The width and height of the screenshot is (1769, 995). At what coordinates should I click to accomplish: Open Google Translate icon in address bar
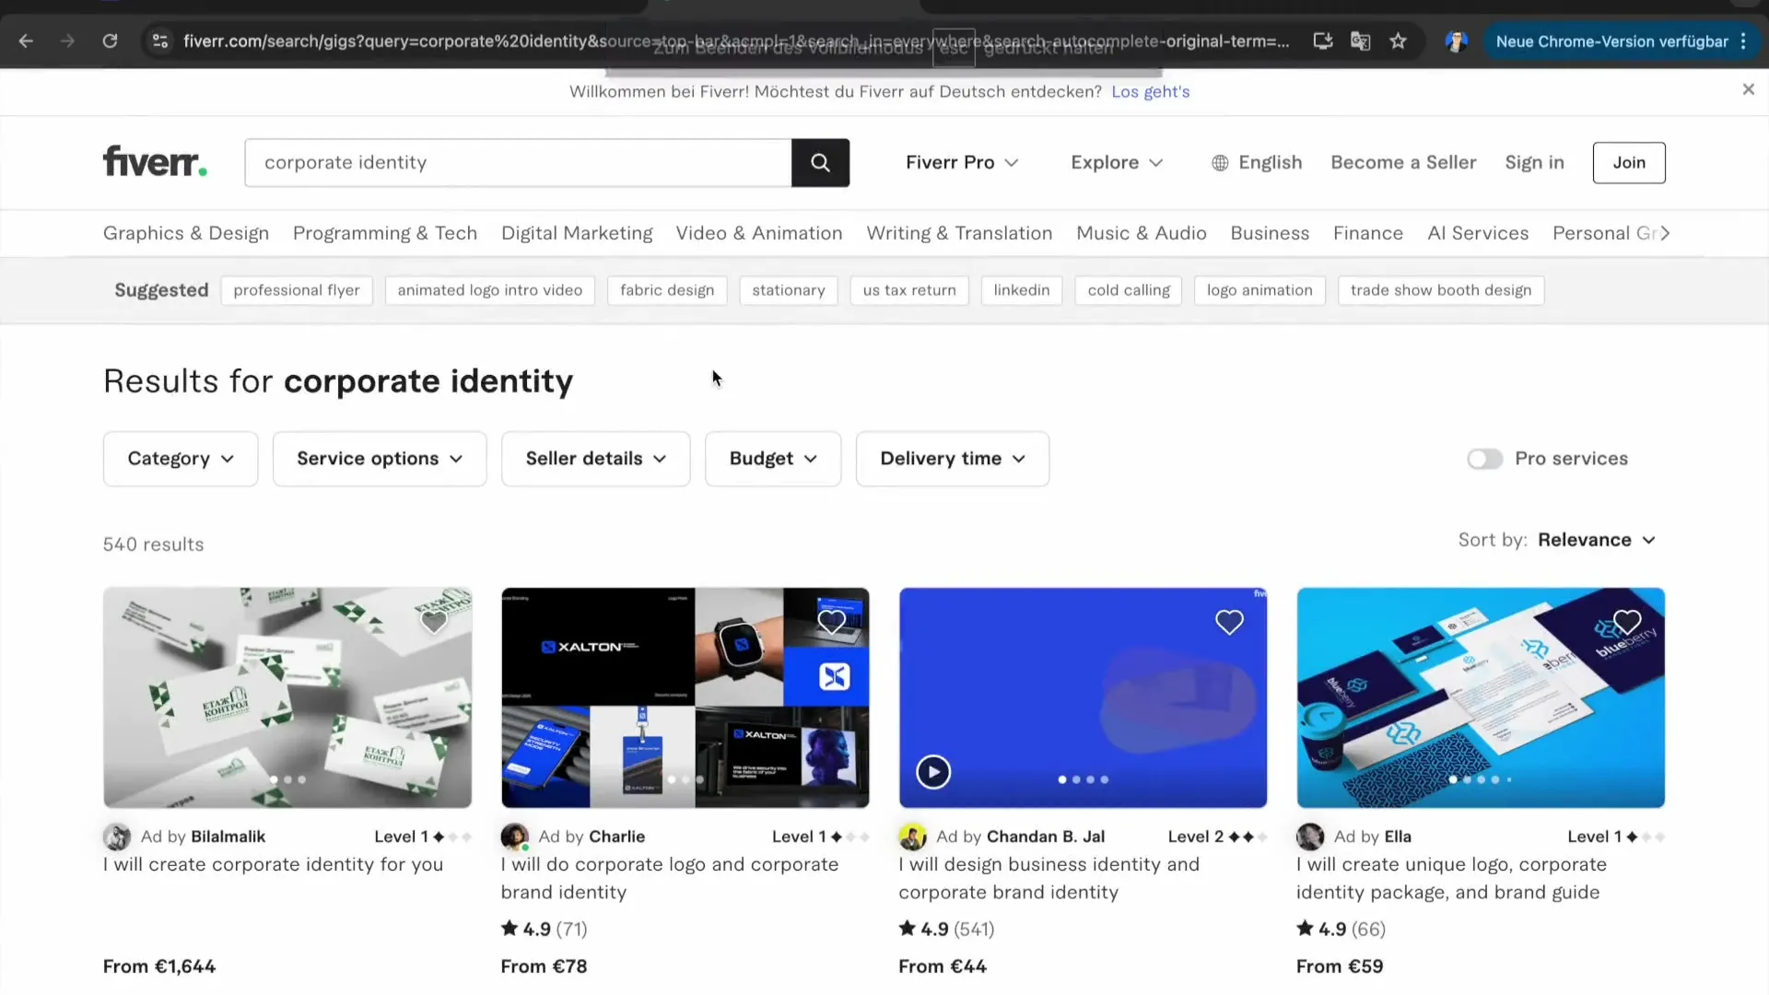(x=1360, y=41)
